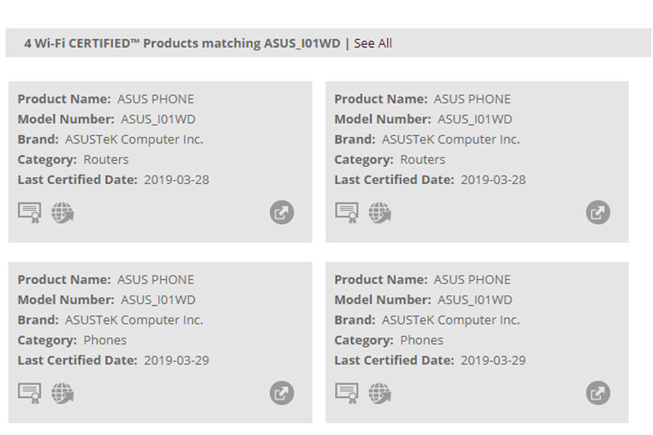Screen dimensions: 653x435
Task: Open the external link on the top-left product card
Action: [x=281, y=212]
